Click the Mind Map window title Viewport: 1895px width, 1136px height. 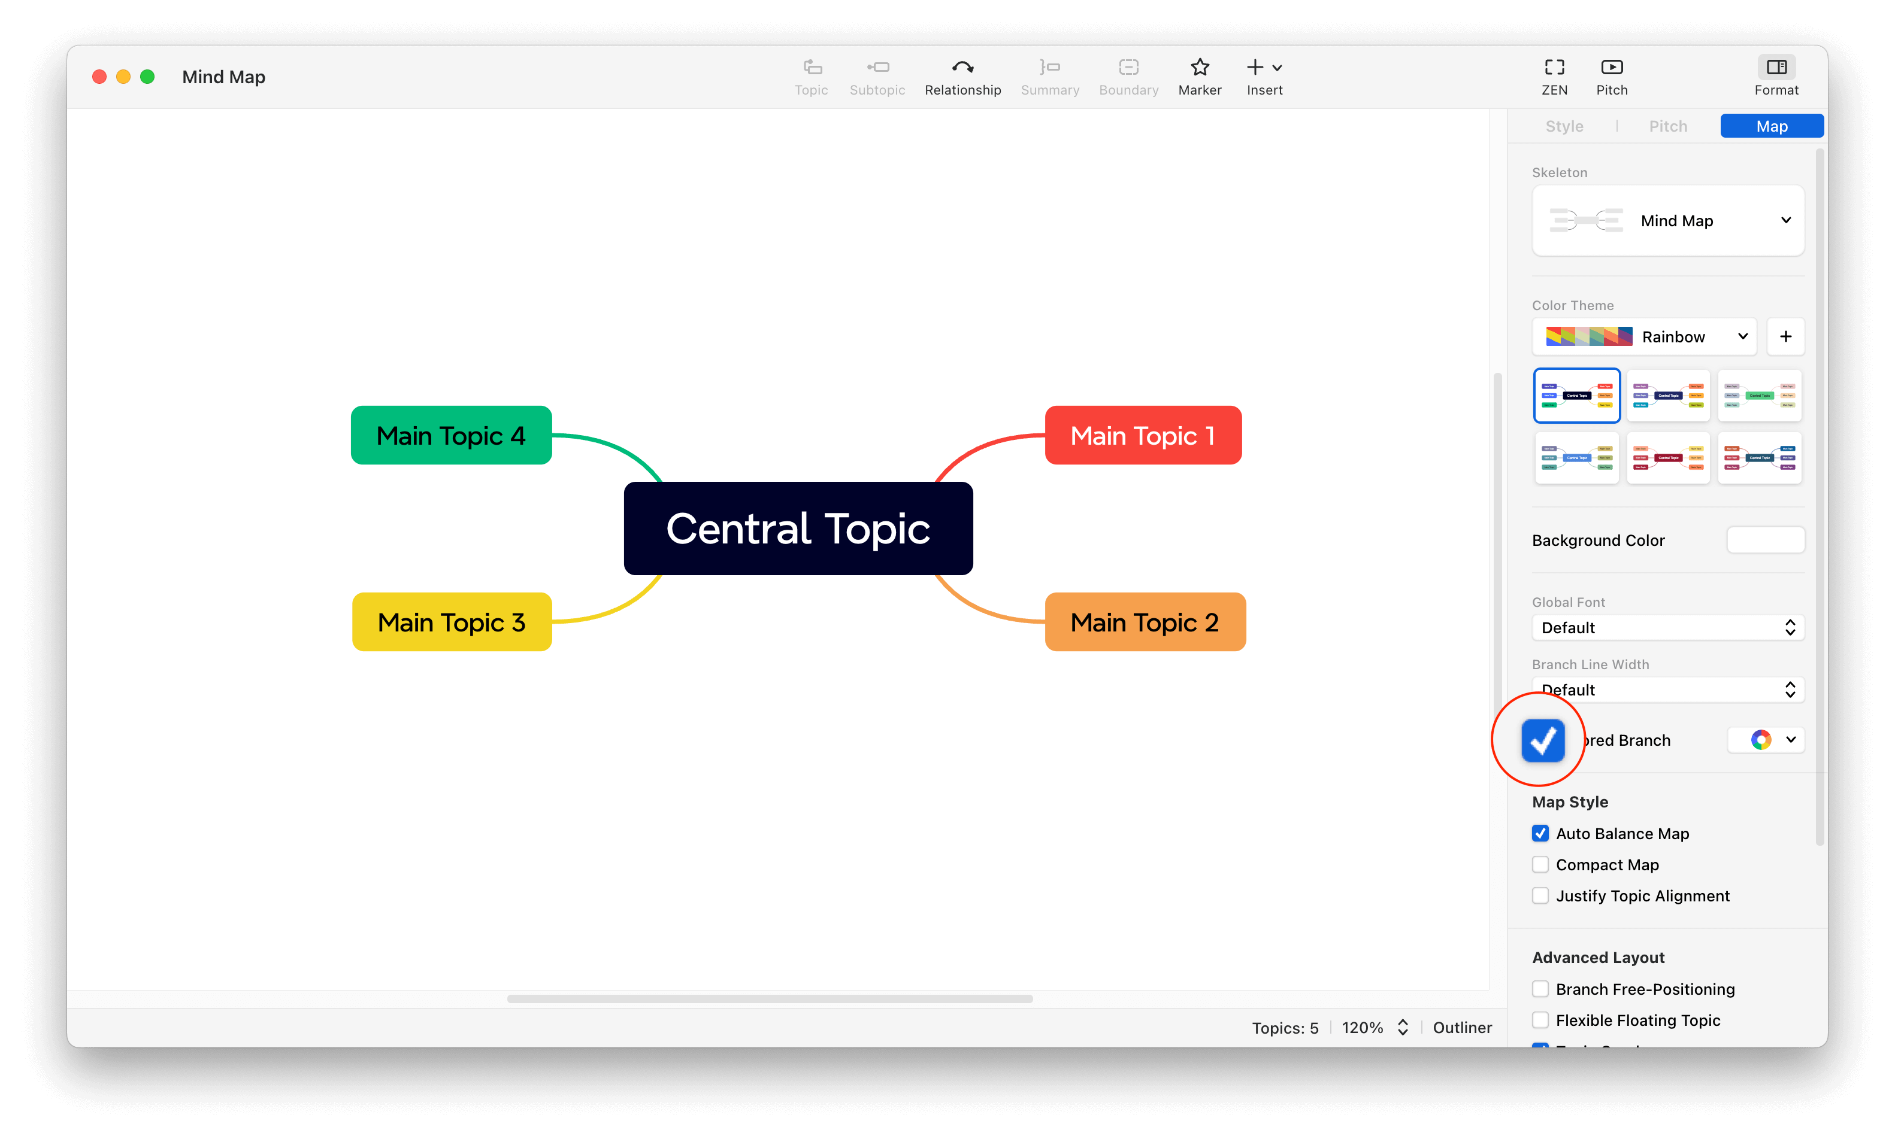pos(223,77)
